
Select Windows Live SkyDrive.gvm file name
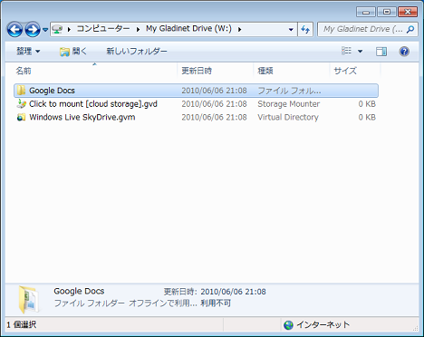click(82, 117)
